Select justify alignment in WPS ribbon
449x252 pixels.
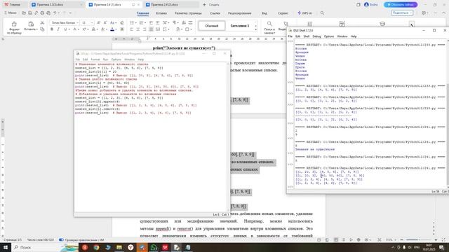(152, 29)
